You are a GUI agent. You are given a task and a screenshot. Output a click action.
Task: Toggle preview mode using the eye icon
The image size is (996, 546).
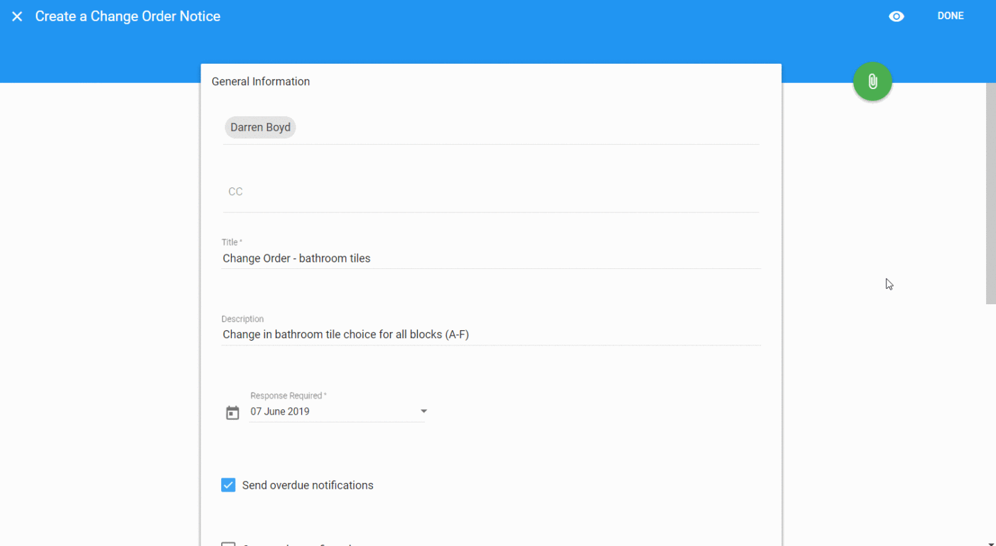coord(896,16)
